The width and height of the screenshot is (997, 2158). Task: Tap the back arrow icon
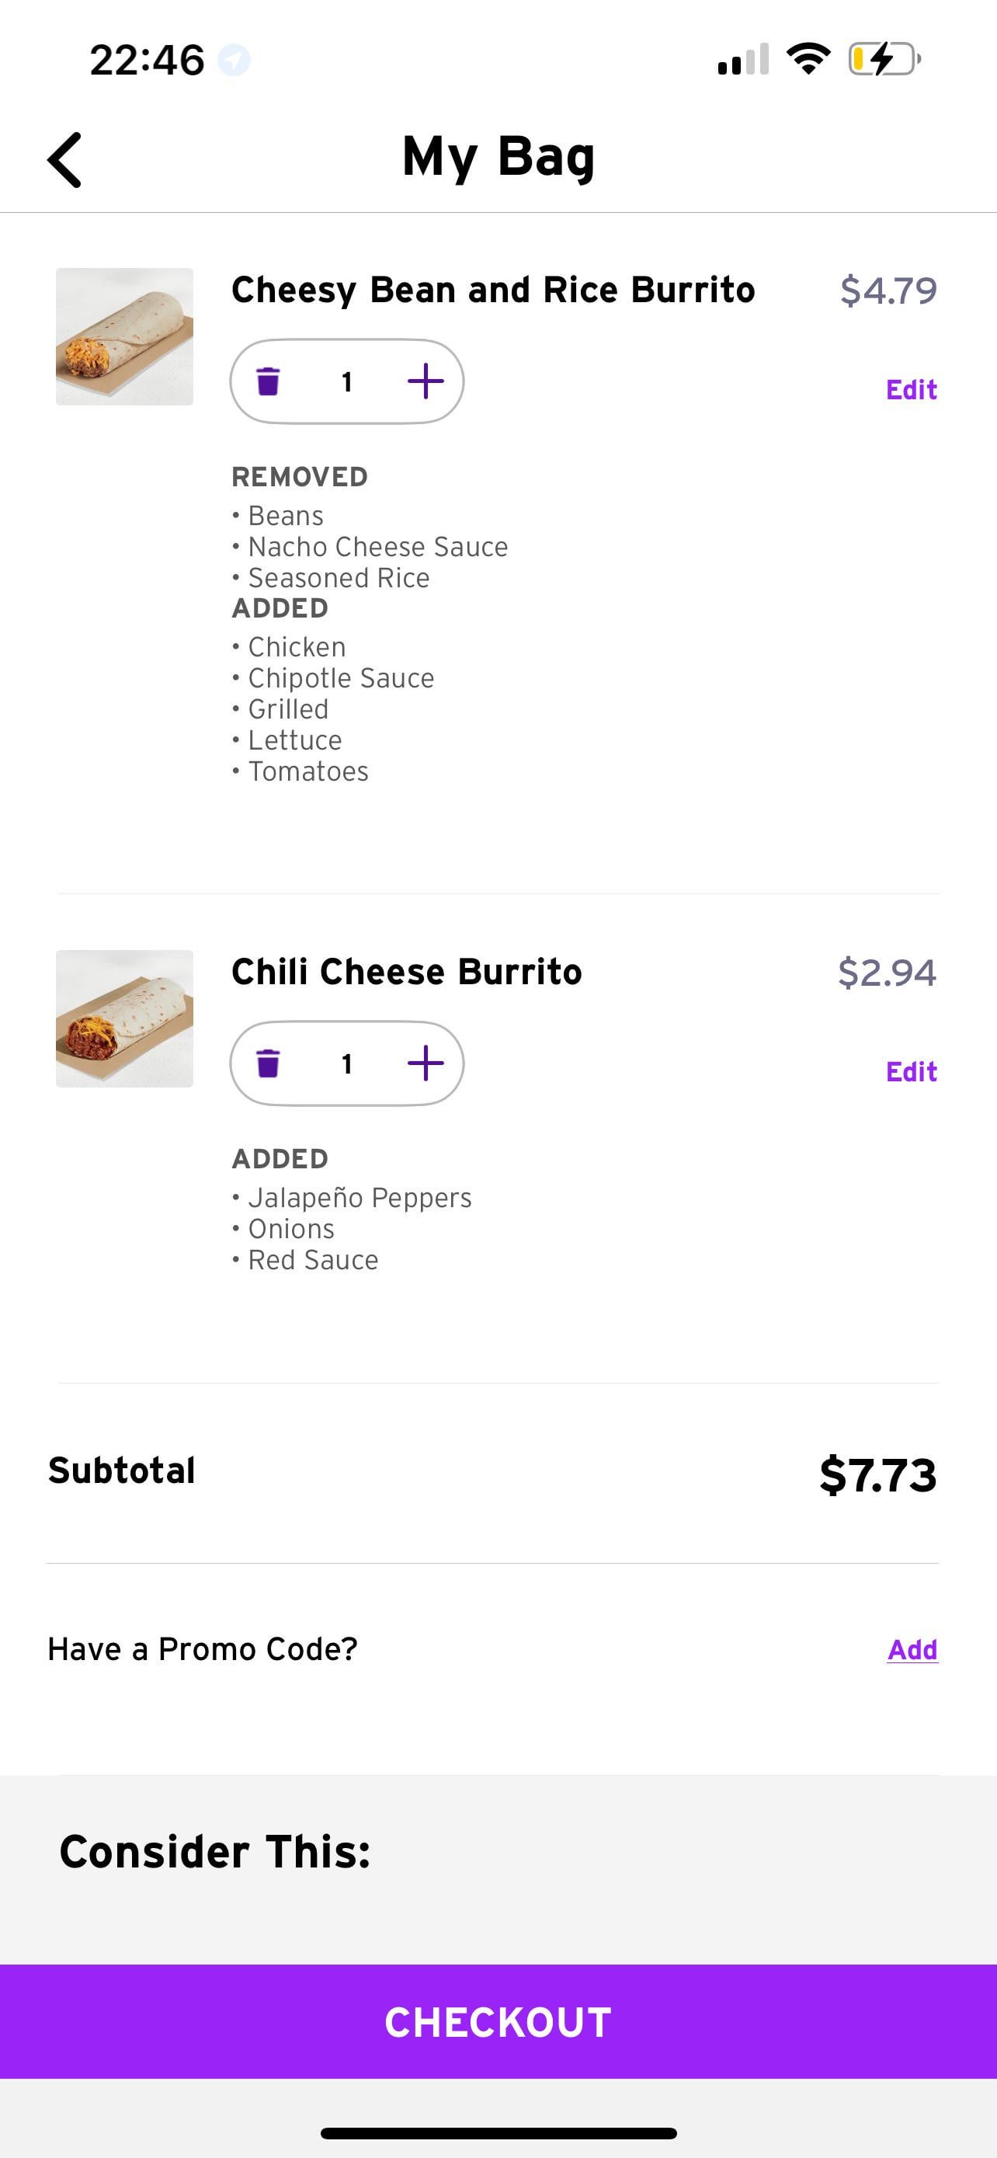point(64,159)
